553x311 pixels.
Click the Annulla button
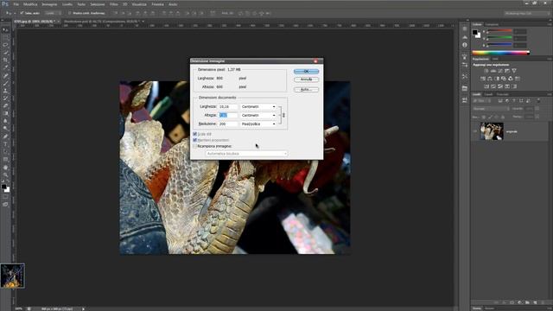(x=306, y=79)
